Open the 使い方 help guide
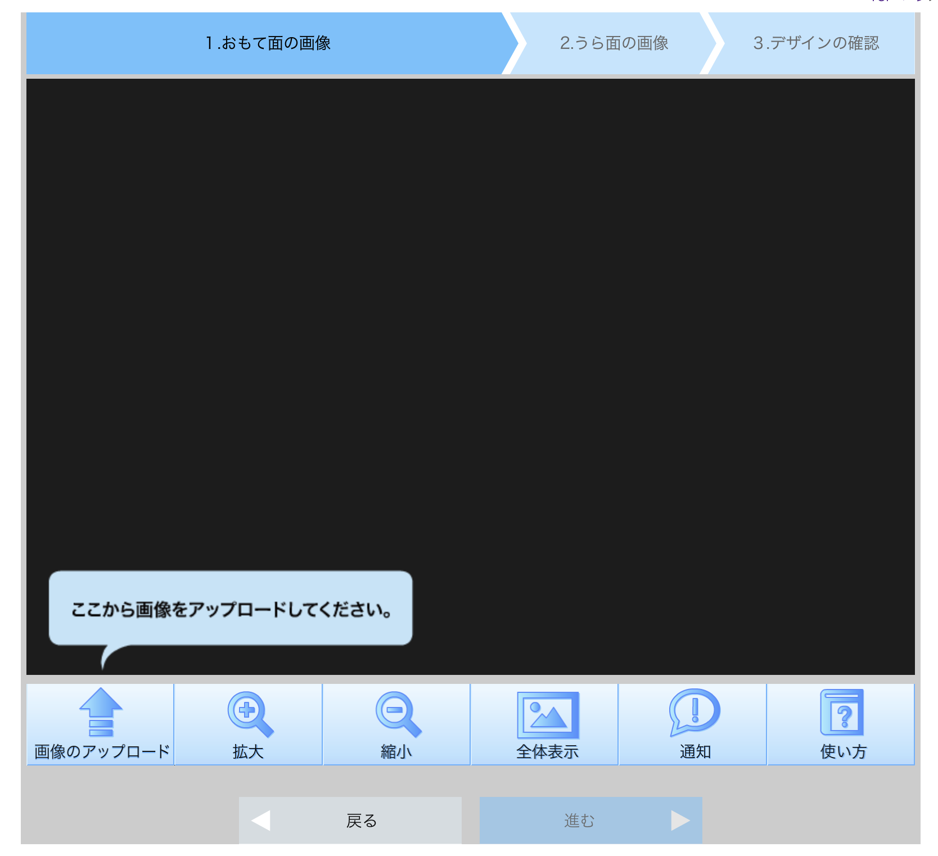Viewport: 938px width, 856px height. (841, 724)
